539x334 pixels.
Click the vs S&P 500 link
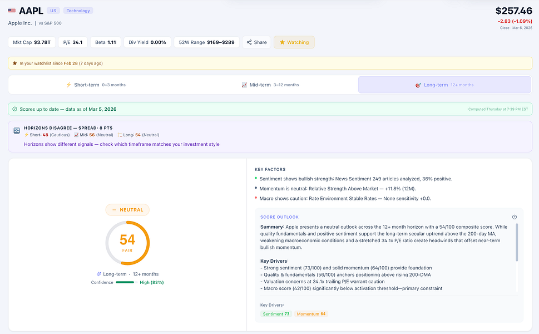click(x=50, y=23)
